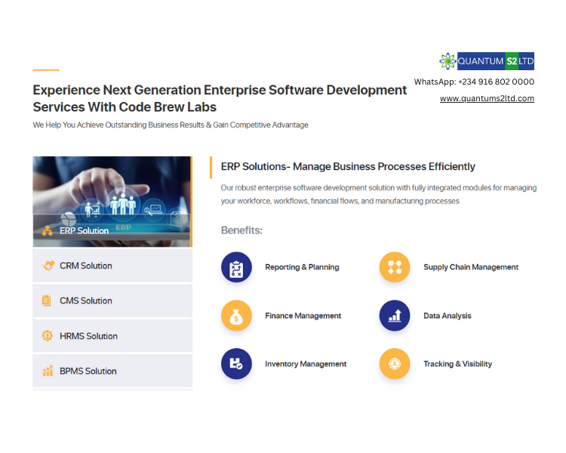Click the Quantum S2 LTD logo
Viewport: 566px width, 453px height.
click(486, 61)
